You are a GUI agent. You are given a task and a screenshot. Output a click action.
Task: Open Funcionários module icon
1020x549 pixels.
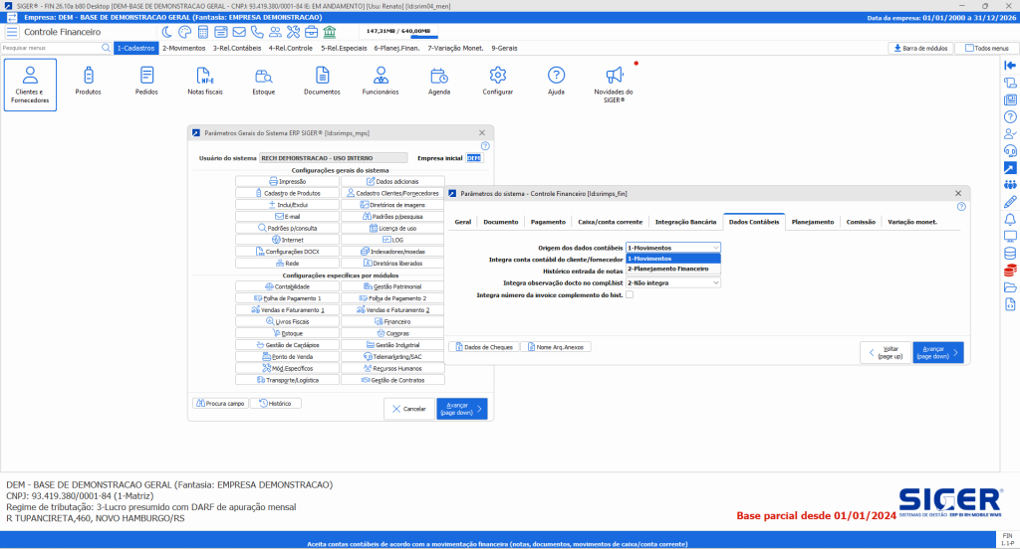pos(381,82)
